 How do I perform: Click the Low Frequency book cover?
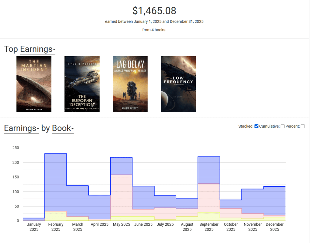click(x=178, y=84)
